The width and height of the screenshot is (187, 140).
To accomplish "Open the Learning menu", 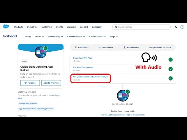I will point(71,27).
